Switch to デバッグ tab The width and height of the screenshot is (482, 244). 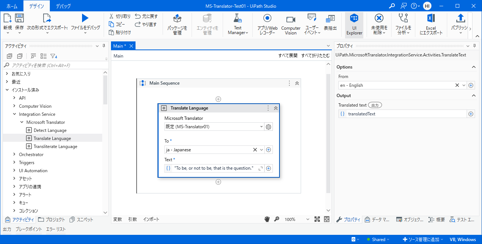click(x=63, y=6)
